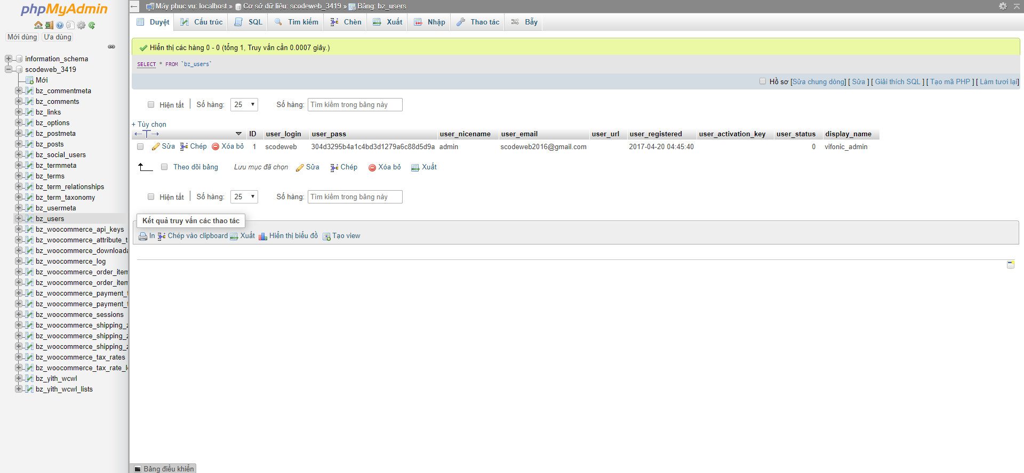The image size is (1024, 473).
Task: Click the chain link icon in navigation panel
Action: [111, 47]
